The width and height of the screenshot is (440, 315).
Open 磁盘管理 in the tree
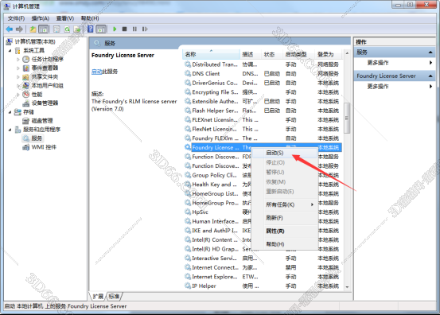[x=42, y=121]
